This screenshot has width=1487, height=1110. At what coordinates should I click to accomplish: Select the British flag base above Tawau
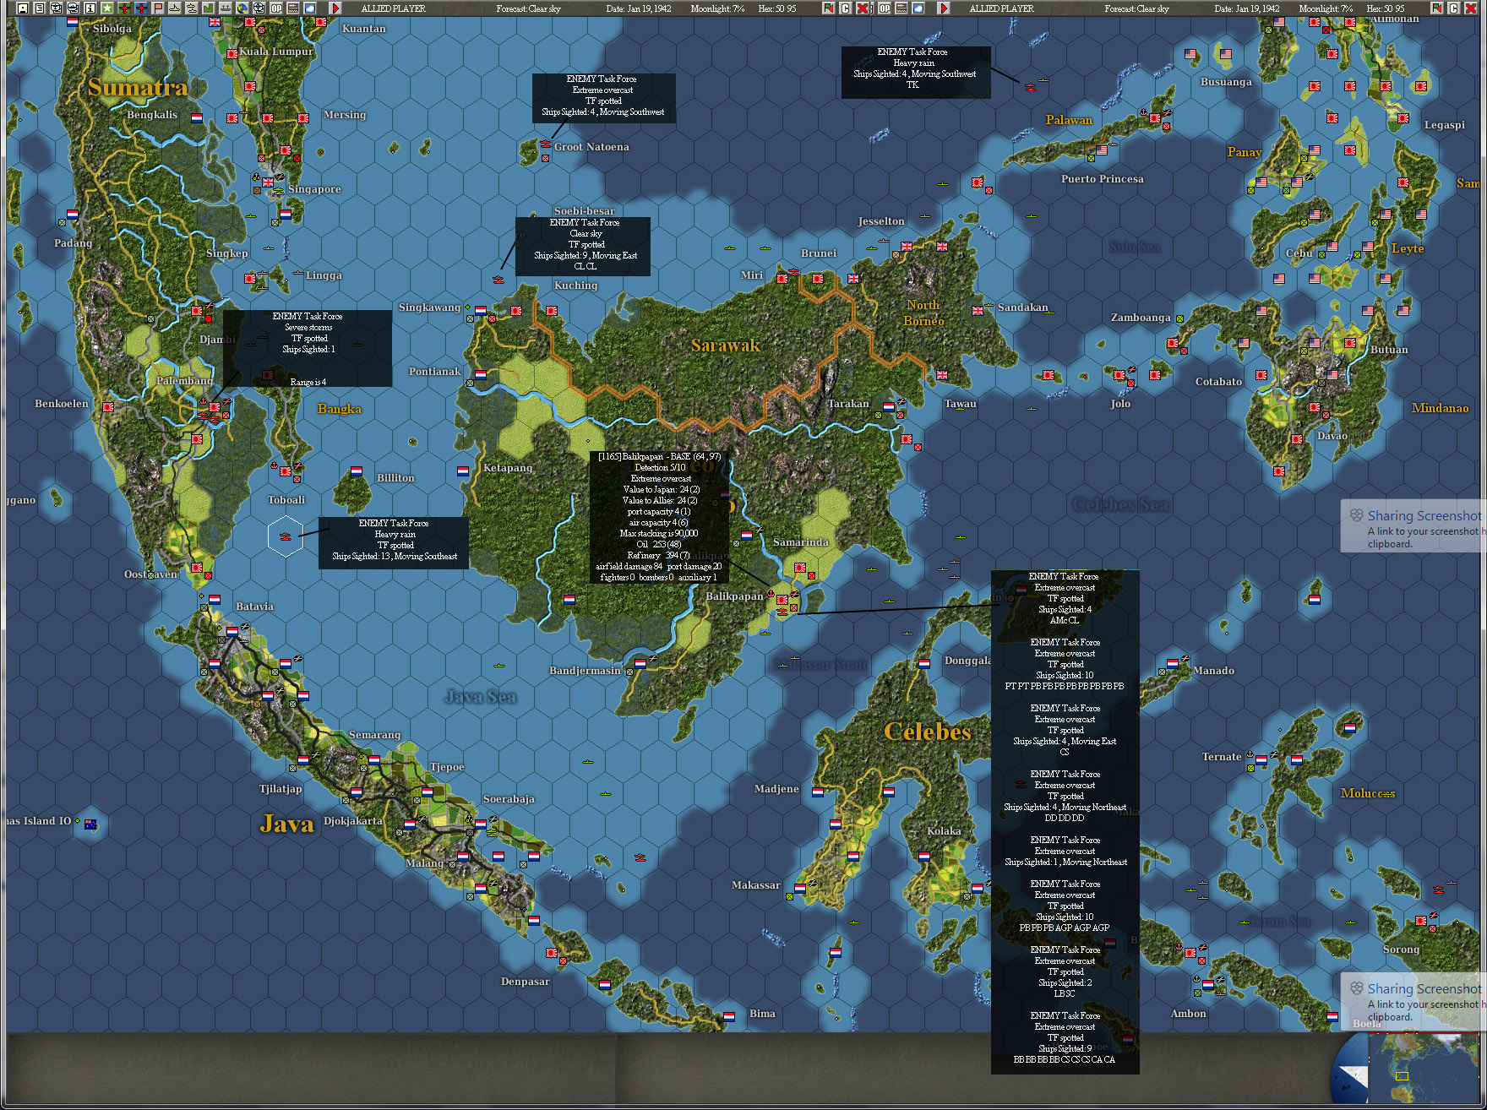pos(942,375)
